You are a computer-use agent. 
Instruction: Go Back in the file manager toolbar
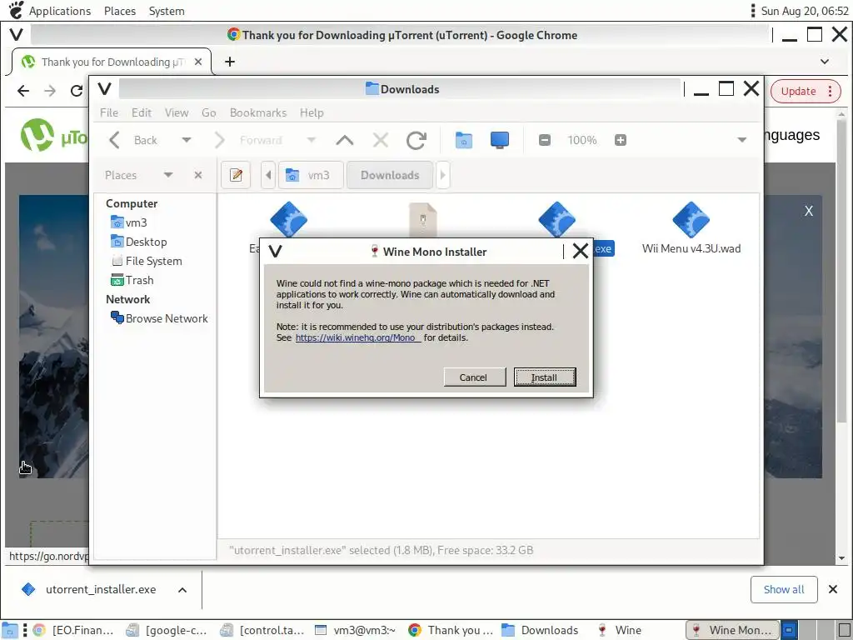pos(134,140)
